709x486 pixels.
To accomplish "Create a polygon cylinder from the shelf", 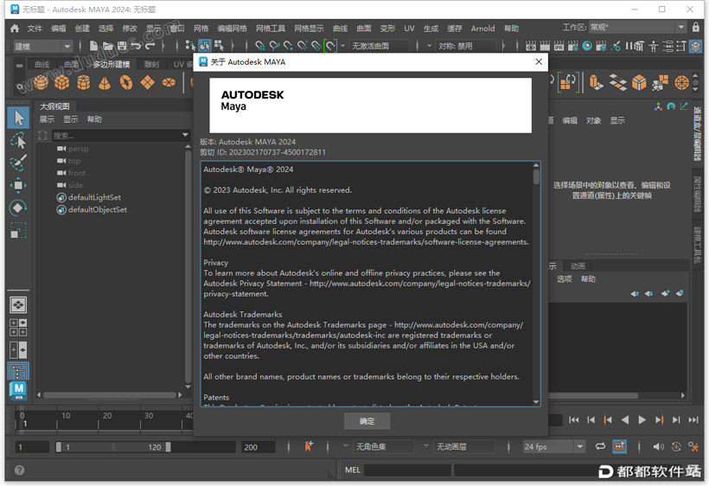I will [84, 83].
